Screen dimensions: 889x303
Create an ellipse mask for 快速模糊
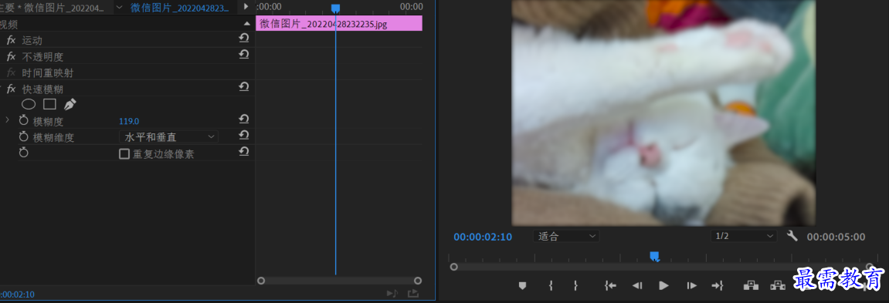coord(29,104)
